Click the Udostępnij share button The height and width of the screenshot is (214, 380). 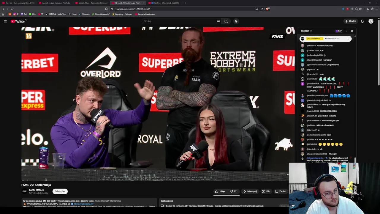coord(250,191)
